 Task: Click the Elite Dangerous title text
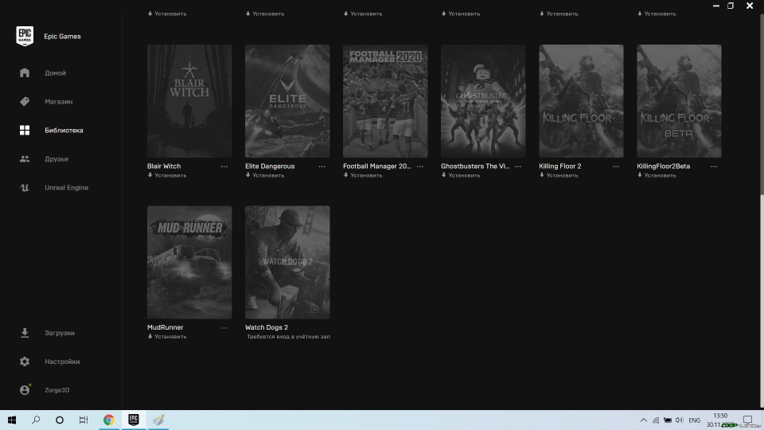(x=270, y=166)
